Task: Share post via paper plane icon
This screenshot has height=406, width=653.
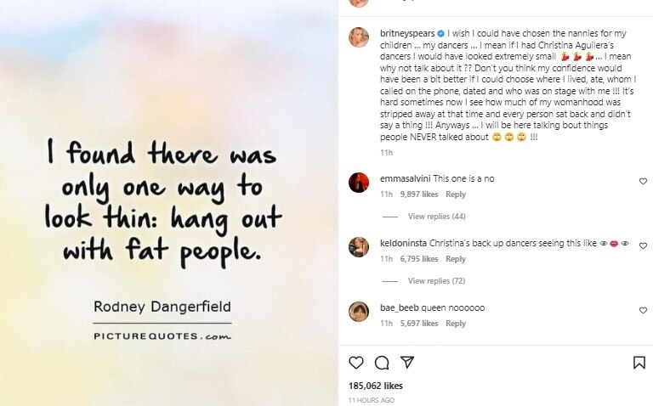Action: 407,363
